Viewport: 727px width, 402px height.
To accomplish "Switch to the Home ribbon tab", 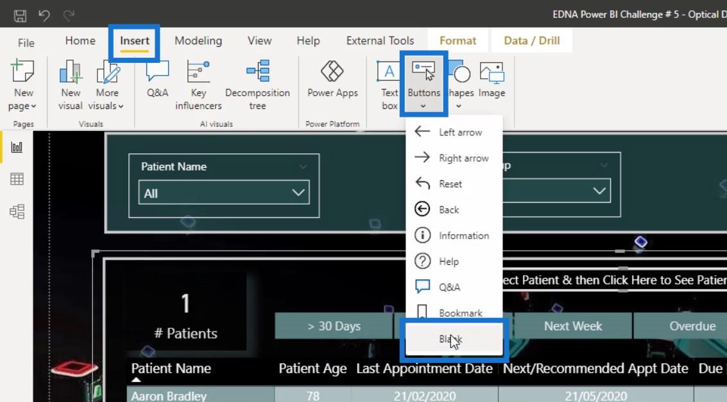I will point(80,41).
